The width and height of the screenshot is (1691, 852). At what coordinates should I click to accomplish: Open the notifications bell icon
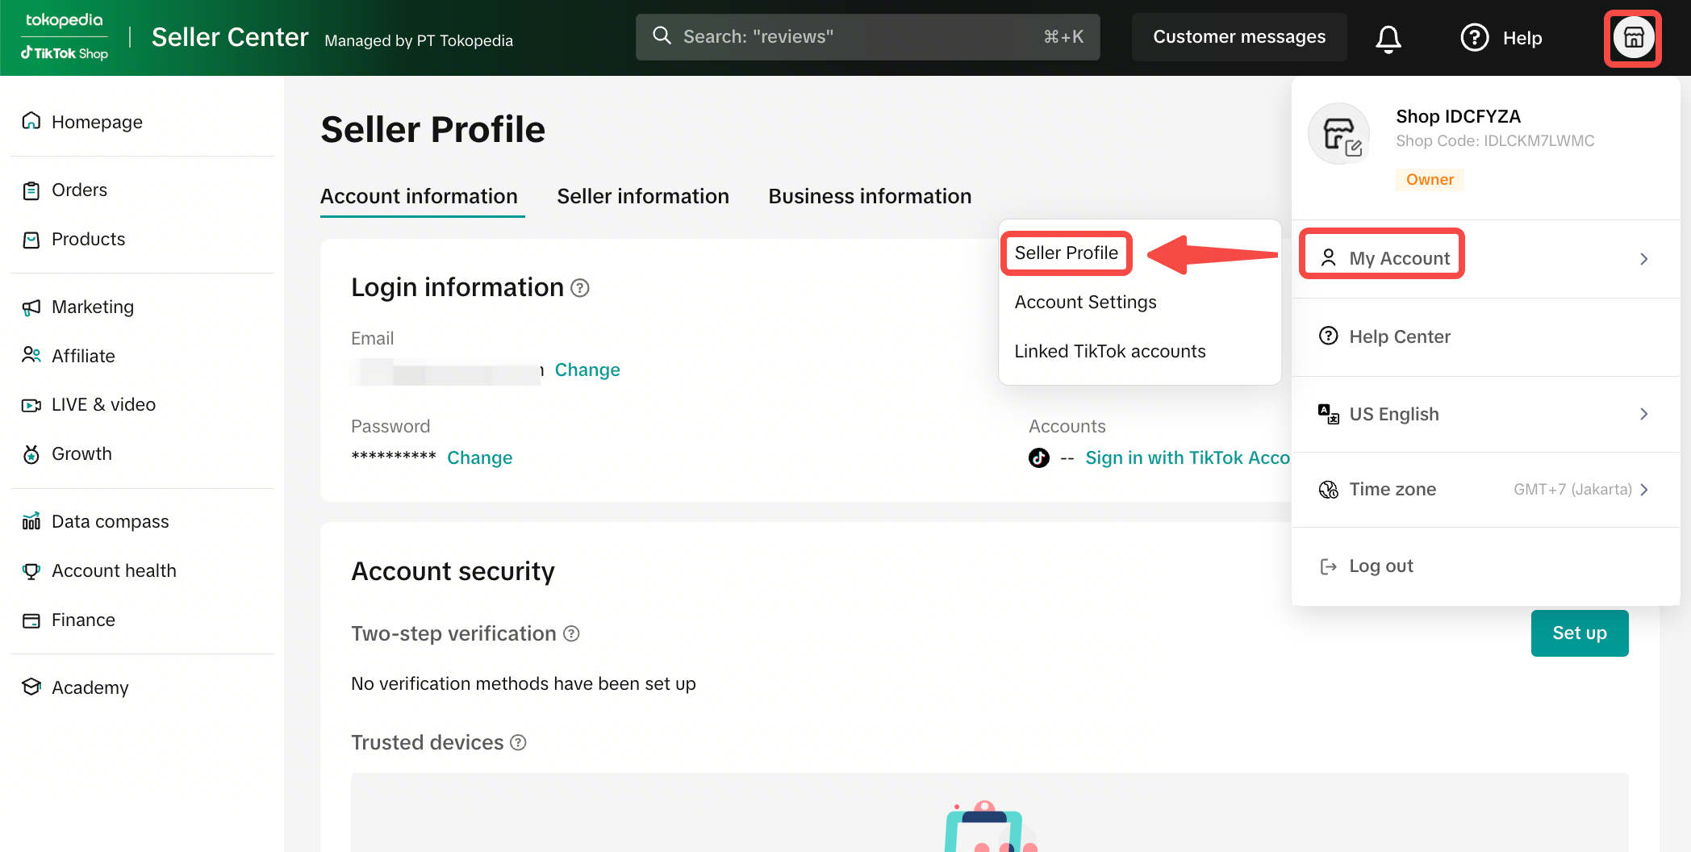(x=1388, y=38)
